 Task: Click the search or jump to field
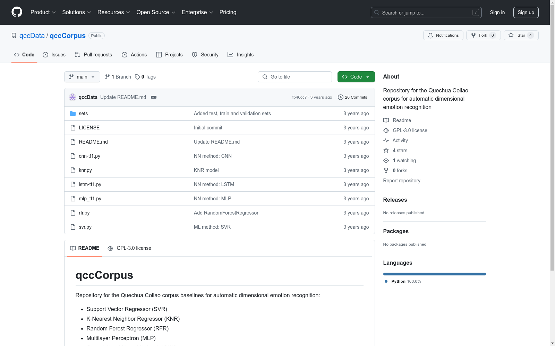point(426,12)
